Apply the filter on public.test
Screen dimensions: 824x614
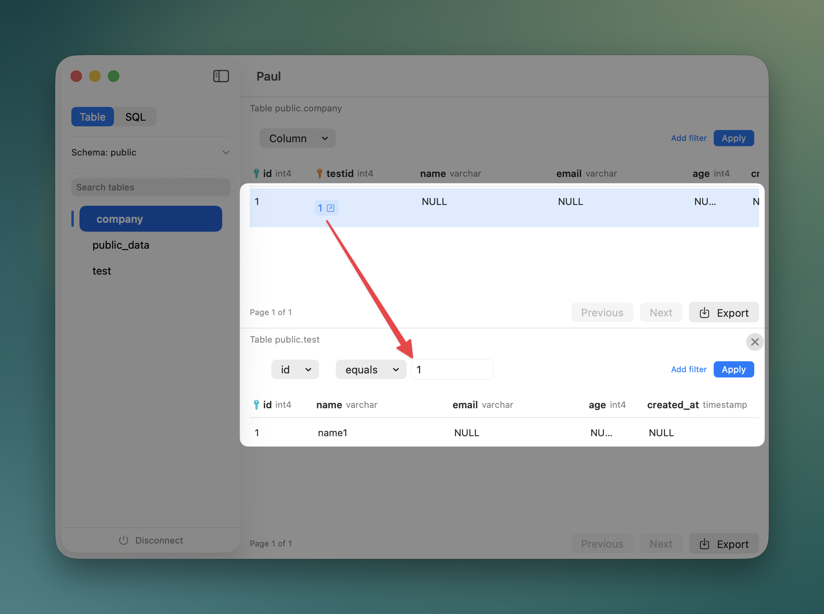733,369
